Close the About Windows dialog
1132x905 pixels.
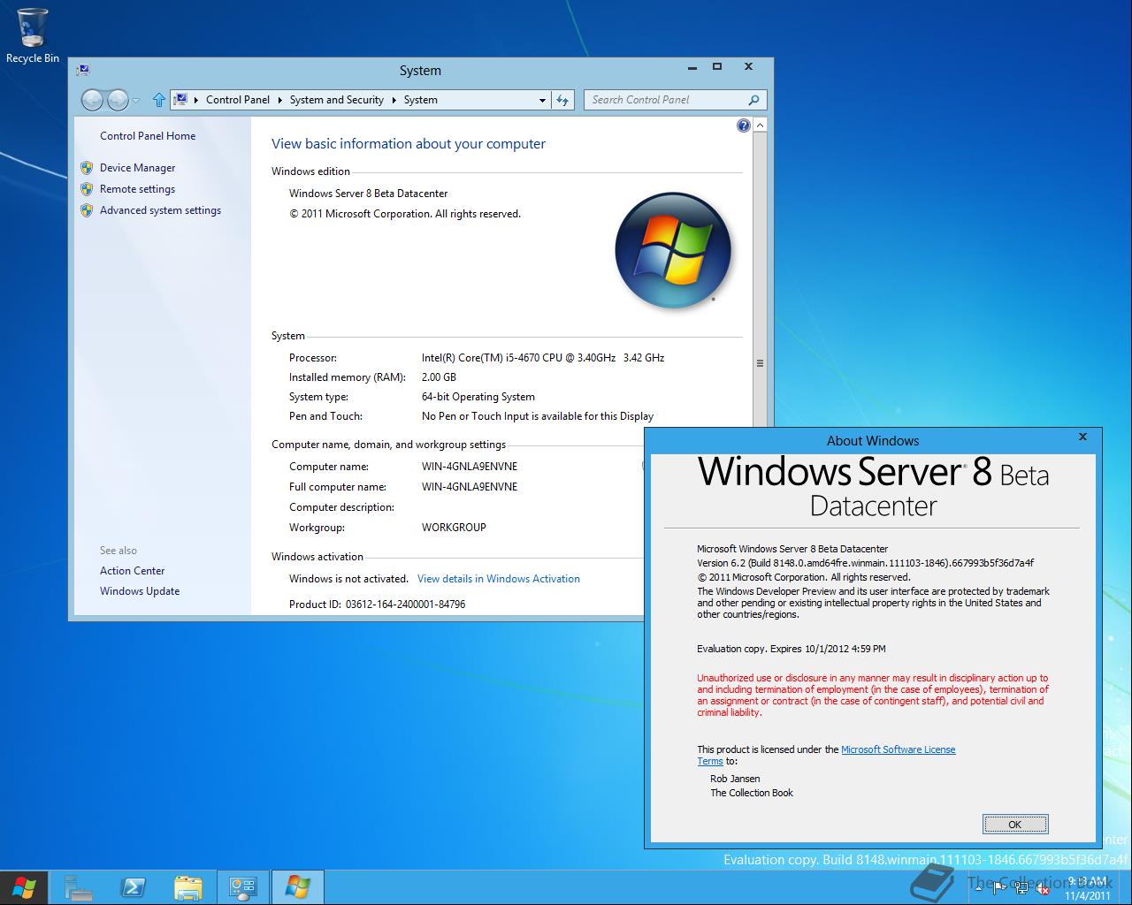pos(1082,437)
